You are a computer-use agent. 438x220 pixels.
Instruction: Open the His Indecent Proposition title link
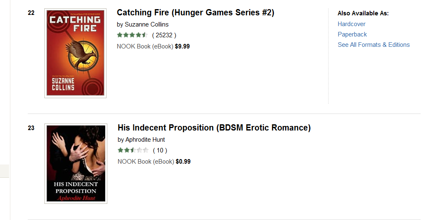click(x=214, y=128)
